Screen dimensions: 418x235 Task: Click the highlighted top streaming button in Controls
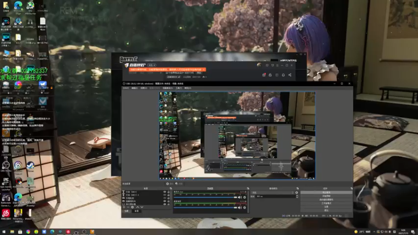326,192
